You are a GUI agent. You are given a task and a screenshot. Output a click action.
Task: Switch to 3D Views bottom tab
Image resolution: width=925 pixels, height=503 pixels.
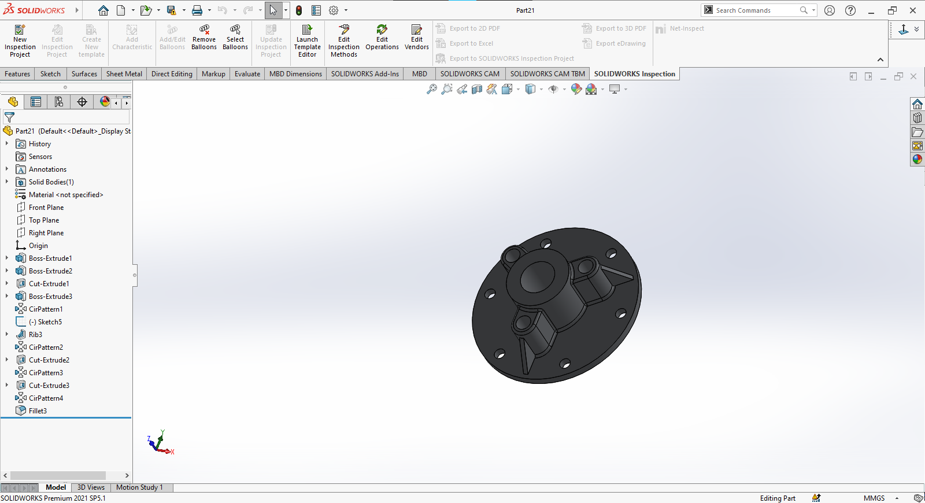point(91,487)
